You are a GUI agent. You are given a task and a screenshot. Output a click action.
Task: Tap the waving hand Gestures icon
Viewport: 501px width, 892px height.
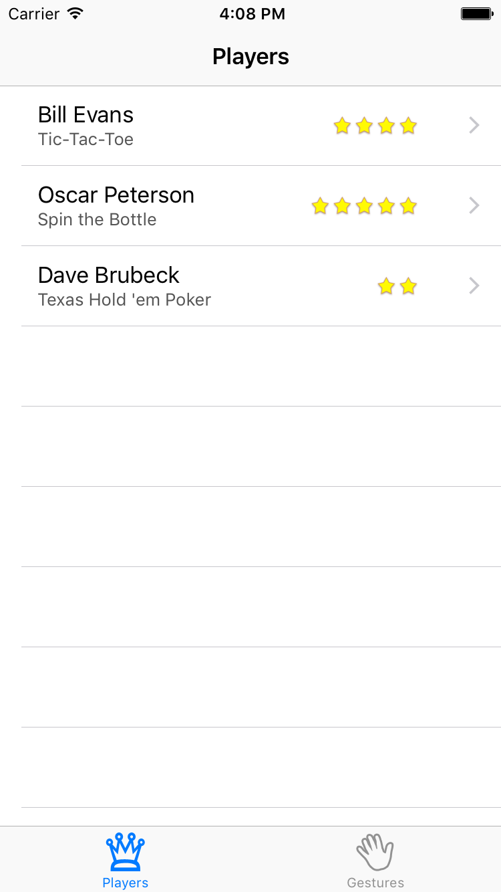tap(375, 852)
